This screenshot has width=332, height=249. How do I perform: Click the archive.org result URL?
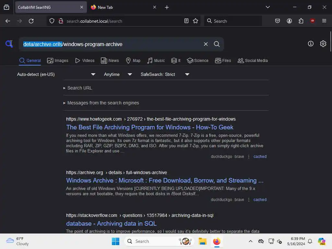116,172
